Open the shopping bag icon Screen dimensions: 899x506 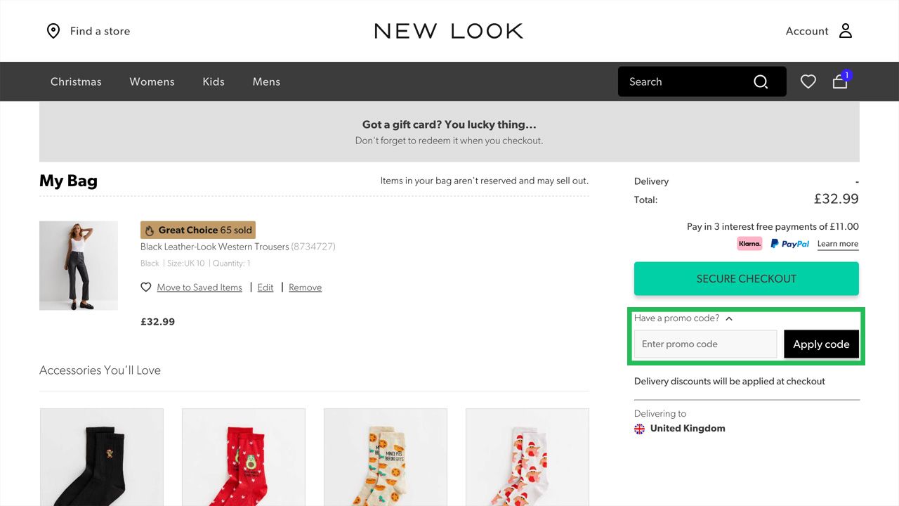[840, 82]
